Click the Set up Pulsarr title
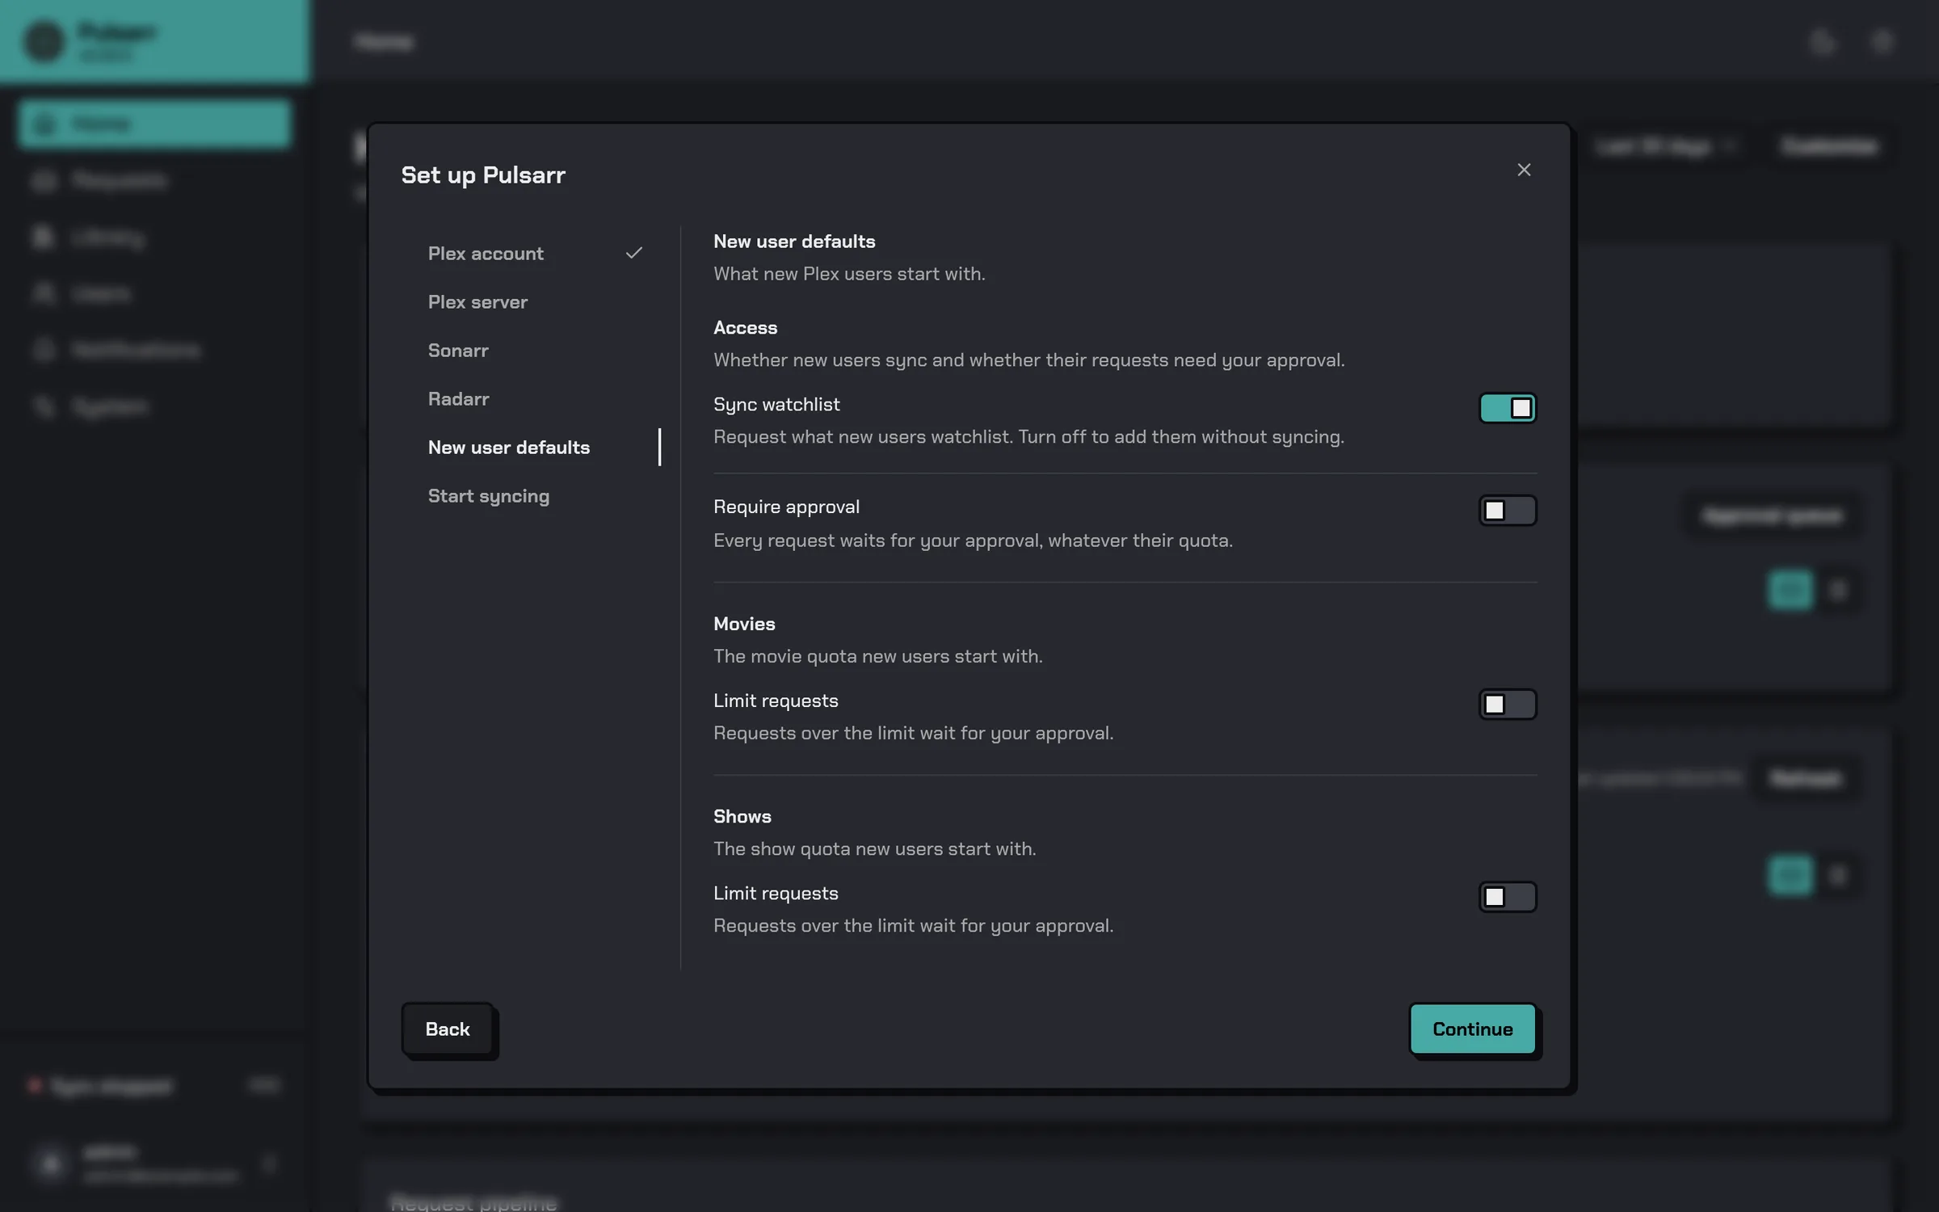Image resolution: width=1939 pixels, height=1212 pixels. [x=483, y=175]
